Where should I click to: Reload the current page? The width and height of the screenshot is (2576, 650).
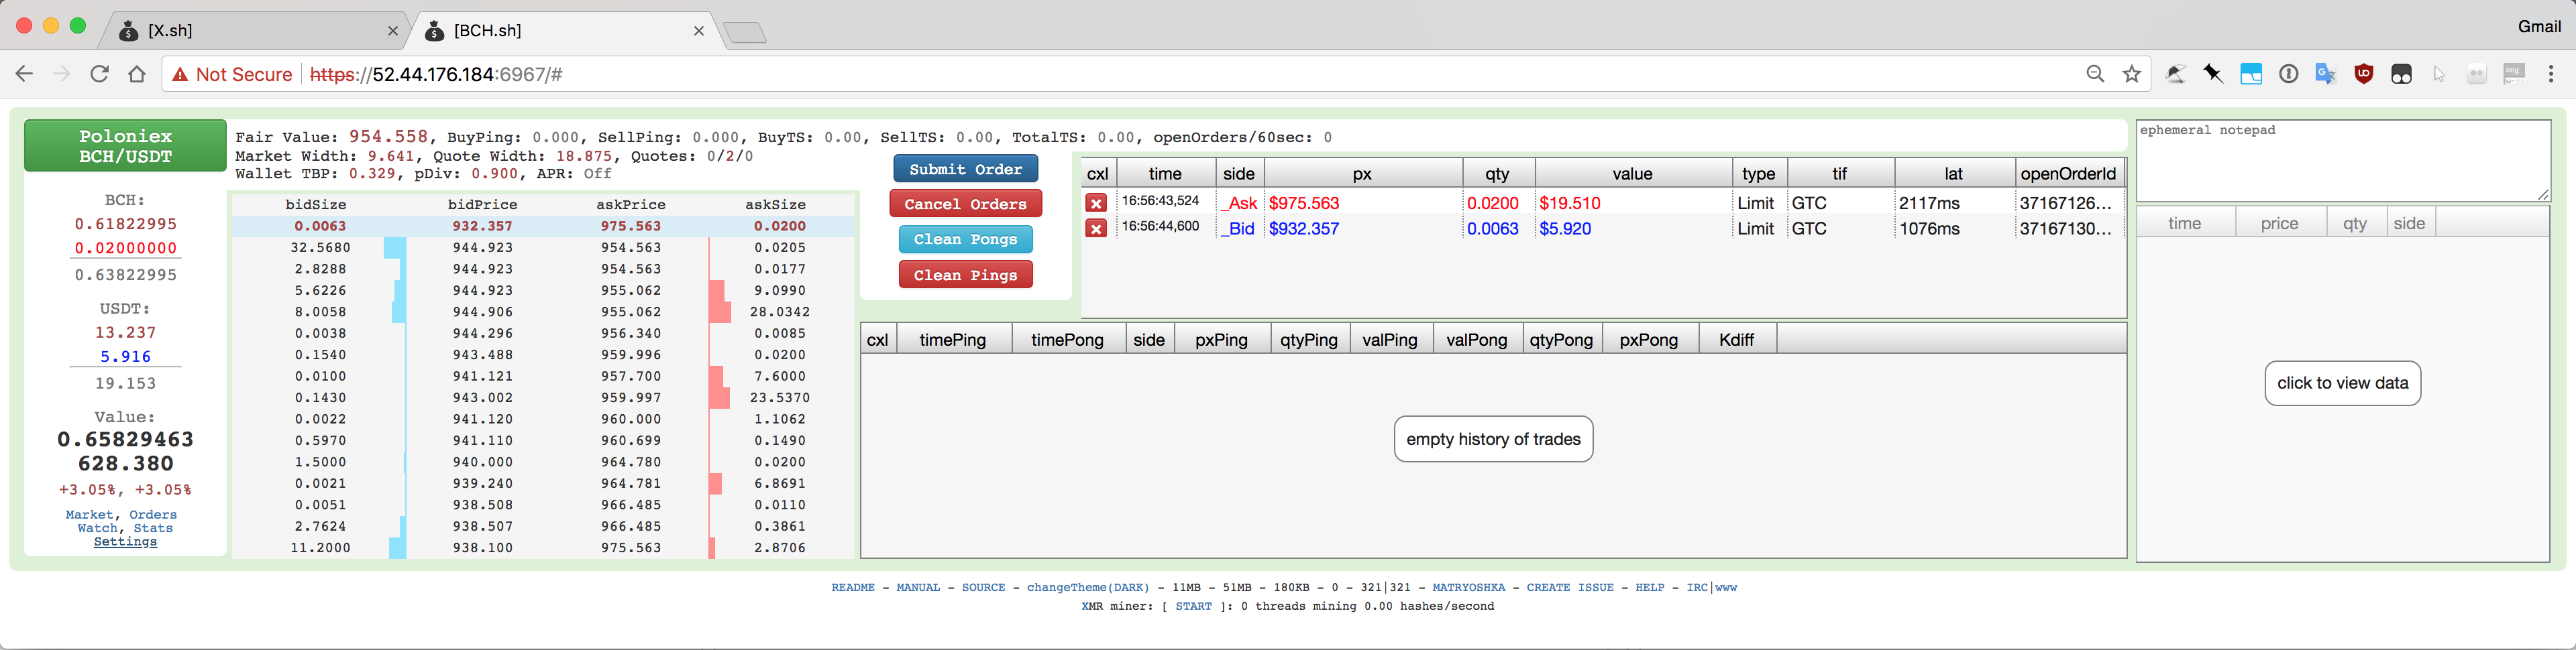coord(99,74)
